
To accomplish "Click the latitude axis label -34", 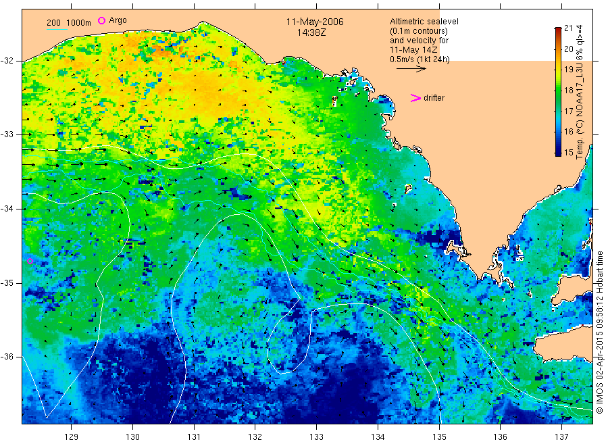I will (x=7, y=209).
